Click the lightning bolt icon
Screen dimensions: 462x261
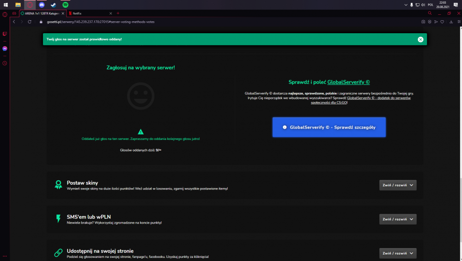point(58,219)
